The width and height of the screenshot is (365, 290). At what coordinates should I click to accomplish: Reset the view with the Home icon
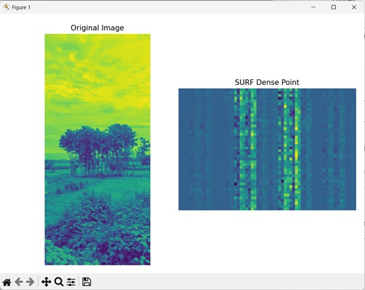[x=7, y=282]
